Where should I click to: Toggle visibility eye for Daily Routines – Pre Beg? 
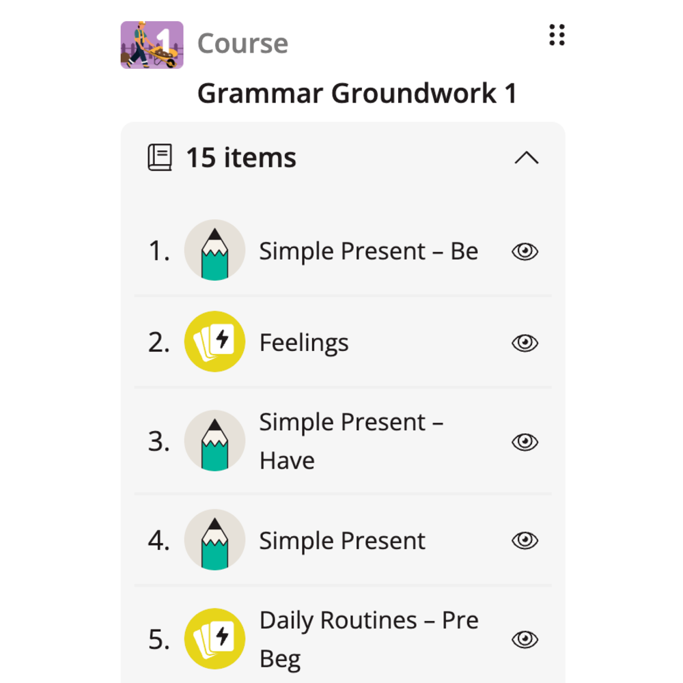coord(525,639)
